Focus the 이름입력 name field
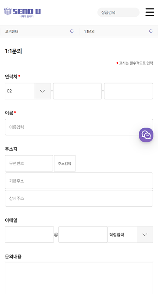 click(x=79, y=127)
